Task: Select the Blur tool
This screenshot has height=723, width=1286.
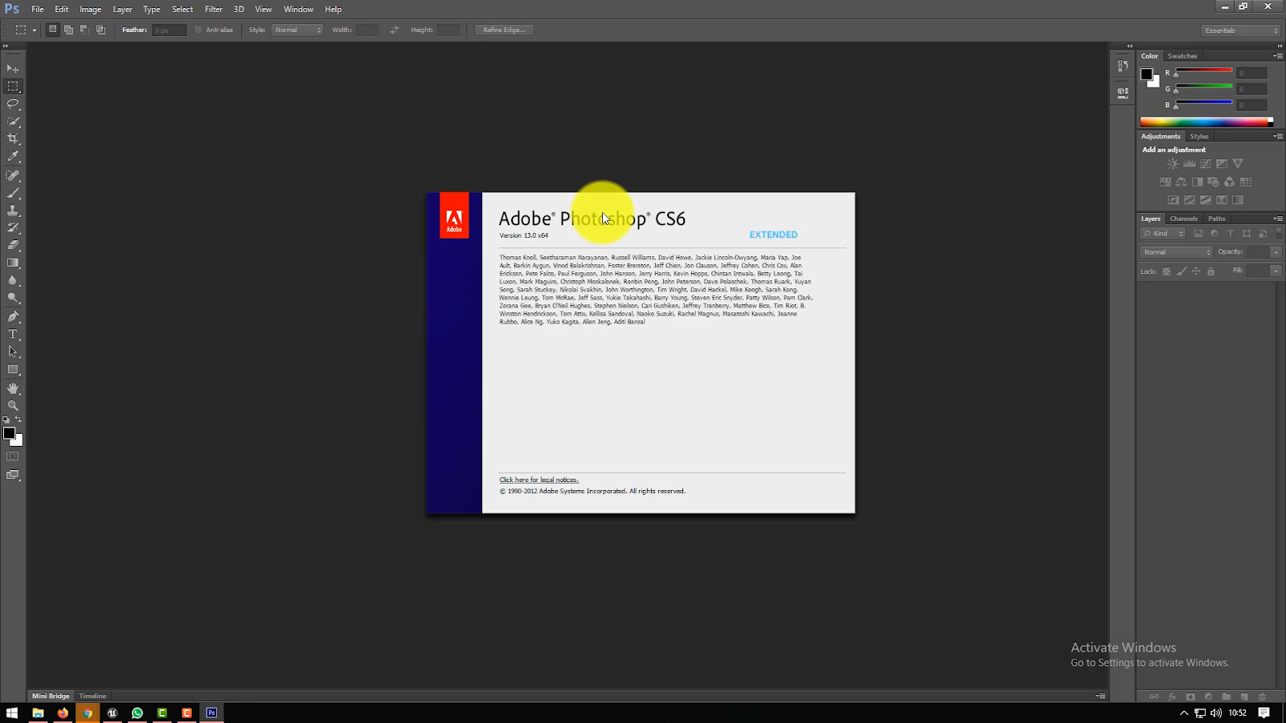Action: (x=13, y=280)
